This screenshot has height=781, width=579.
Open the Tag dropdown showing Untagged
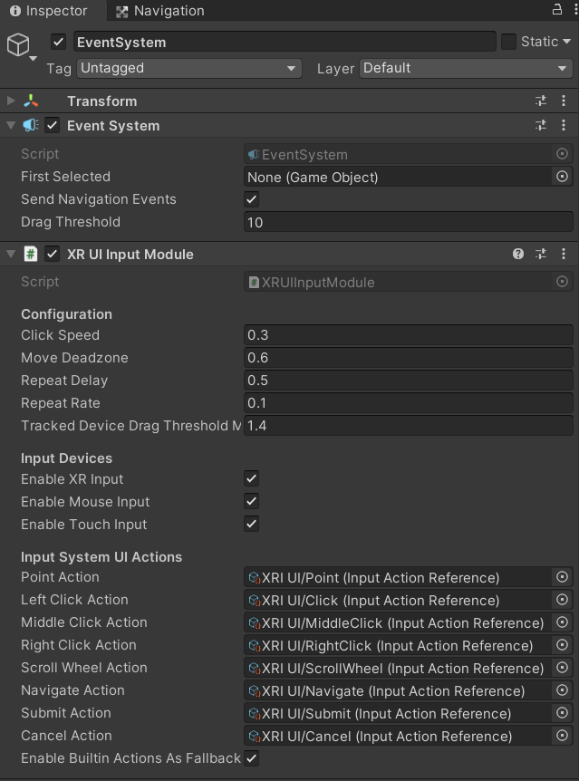click(188, 68)
